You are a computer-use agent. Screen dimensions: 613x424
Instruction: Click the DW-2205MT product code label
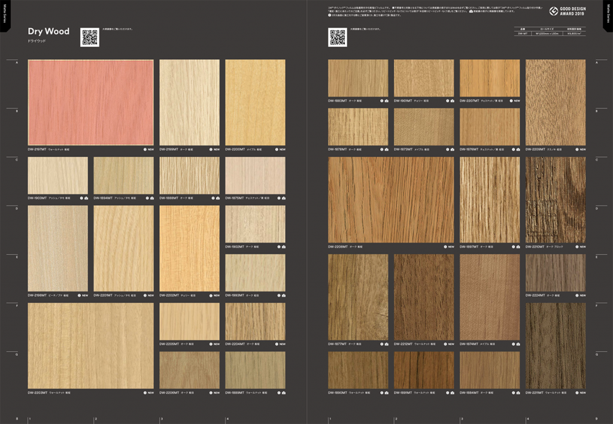[169, 344]
